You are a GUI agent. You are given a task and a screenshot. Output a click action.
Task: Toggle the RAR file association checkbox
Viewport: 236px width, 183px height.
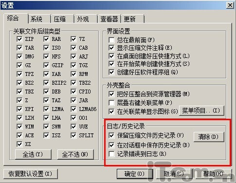pyautogui.click(x=46, y=39)
